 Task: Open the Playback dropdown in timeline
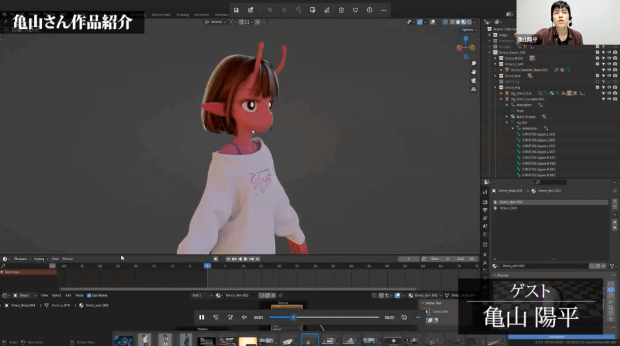pyautogui.click(x=22, y=259)
